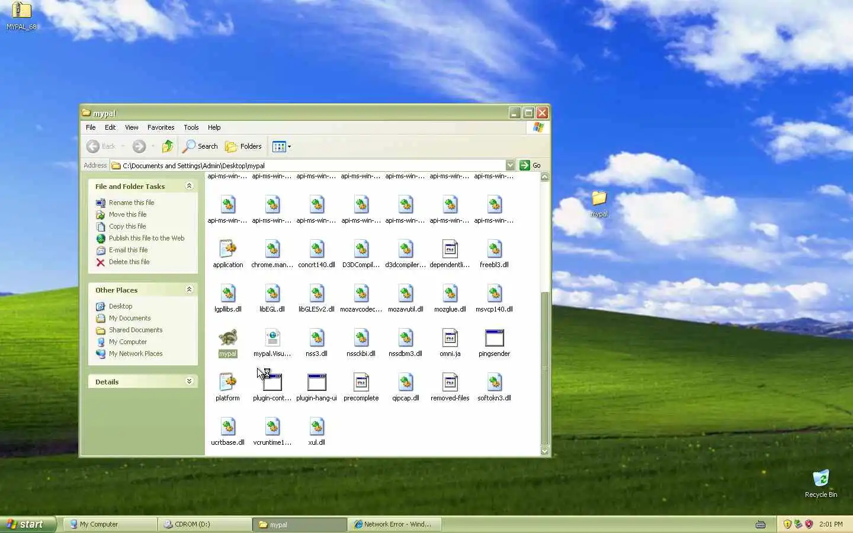
Task: Go to My Network Places link
Action: (135, 354)
